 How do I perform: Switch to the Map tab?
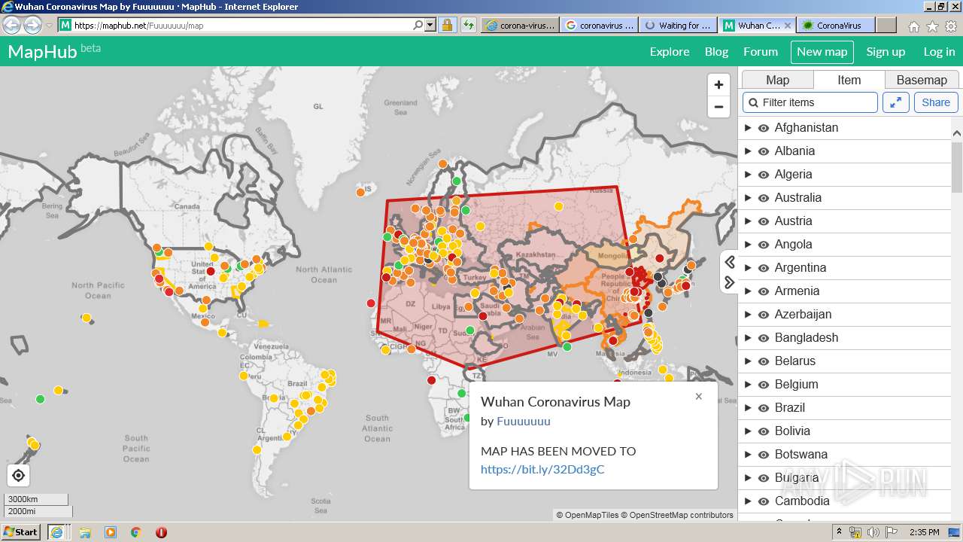pos(777,80)
